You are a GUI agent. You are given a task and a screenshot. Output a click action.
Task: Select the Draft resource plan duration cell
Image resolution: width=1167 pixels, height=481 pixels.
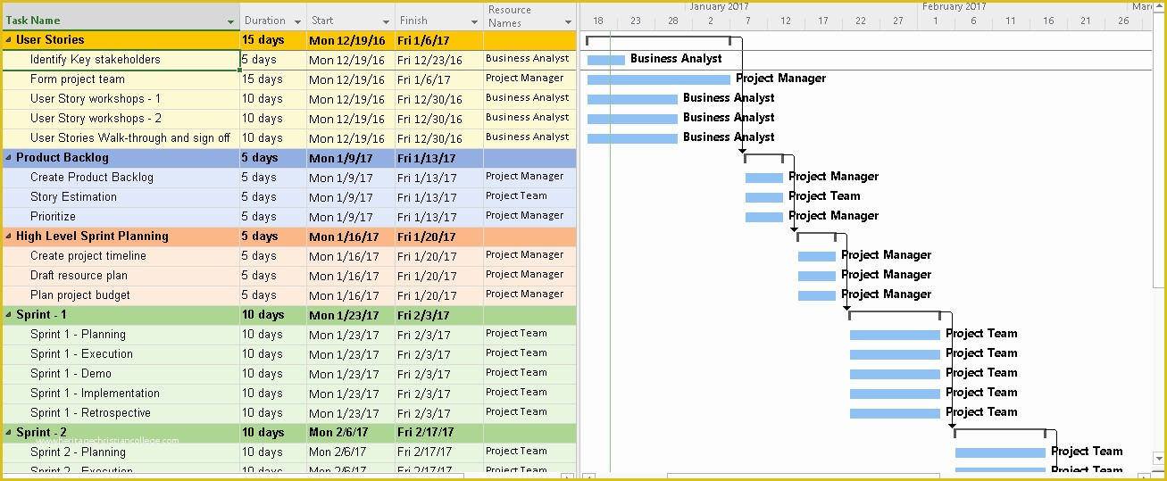pos(272,276)
